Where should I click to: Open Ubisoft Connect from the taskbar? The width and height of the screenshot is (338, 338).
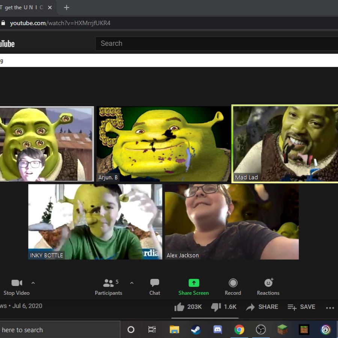coord(326,330)
